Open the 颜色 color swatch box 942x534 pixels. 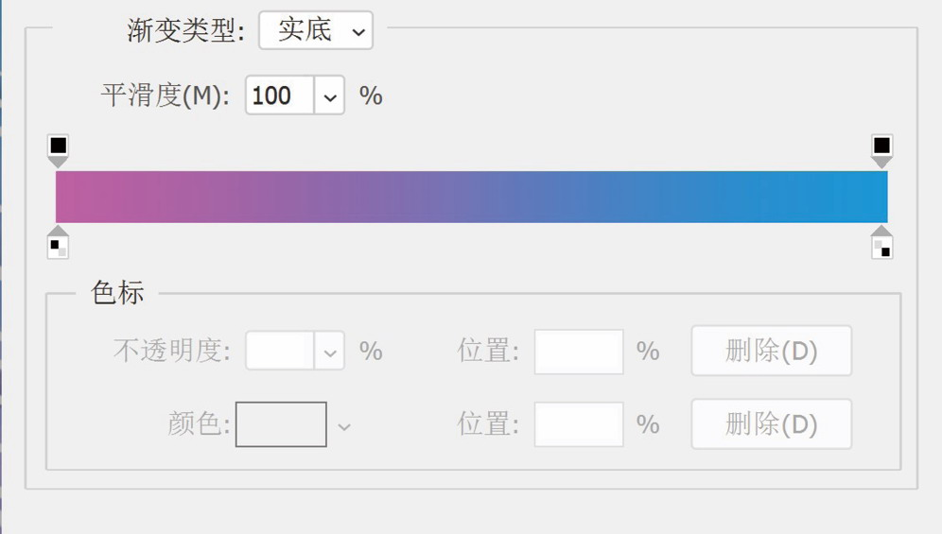click(281, 424)
